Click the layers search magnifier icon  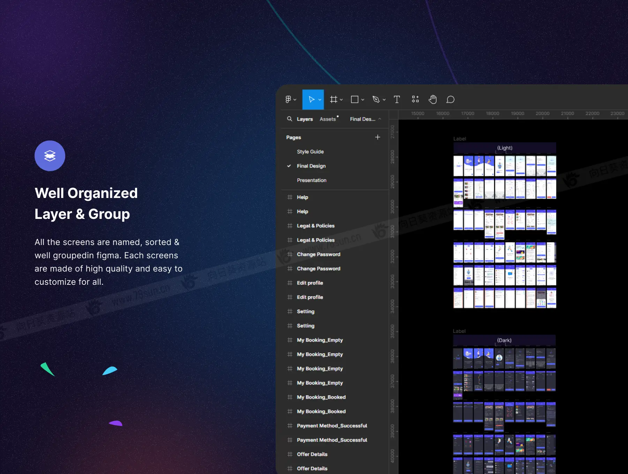coord(290,119)
